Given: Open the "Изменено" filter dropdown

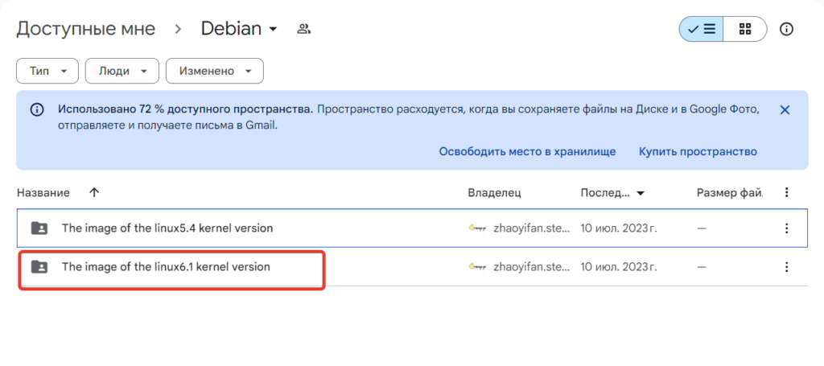Looking at the screenshot, I should (x=214, y=71).
